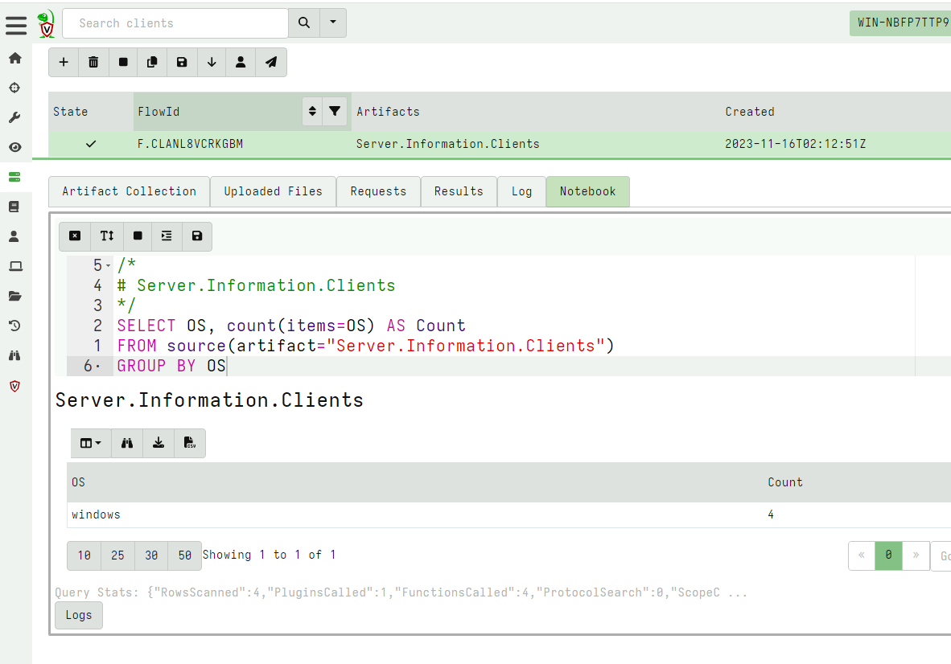Viewport: 951px width, 664px height.
Task: Set page size to 25 rows
Action: point(117,555)
